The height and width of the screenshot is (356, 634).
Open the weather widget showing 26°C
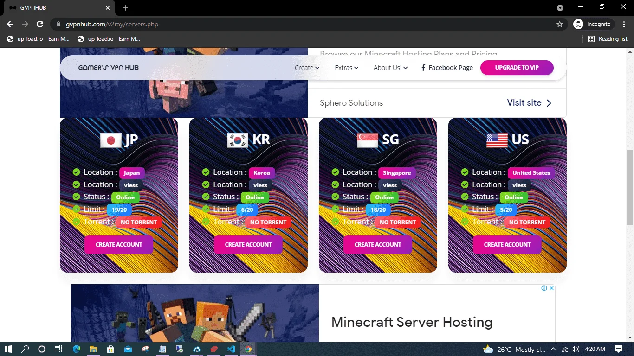[x=514, y=349]
